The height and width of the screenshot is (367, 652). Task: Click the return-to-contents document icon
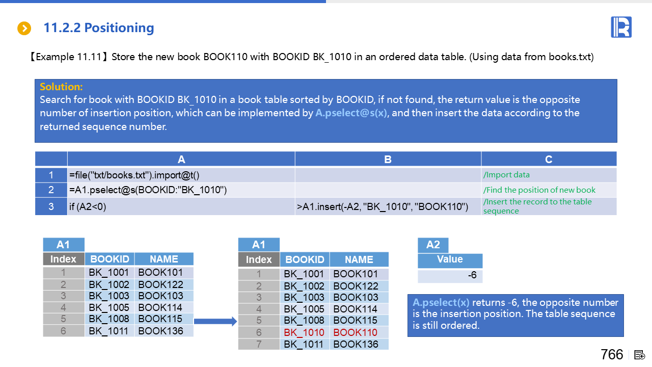click(640, 355)
